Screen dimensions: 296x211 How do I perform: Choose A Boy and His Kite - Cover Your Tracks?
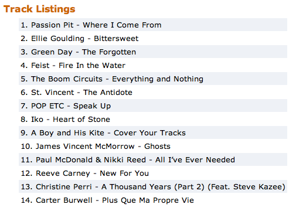[153, 132]
